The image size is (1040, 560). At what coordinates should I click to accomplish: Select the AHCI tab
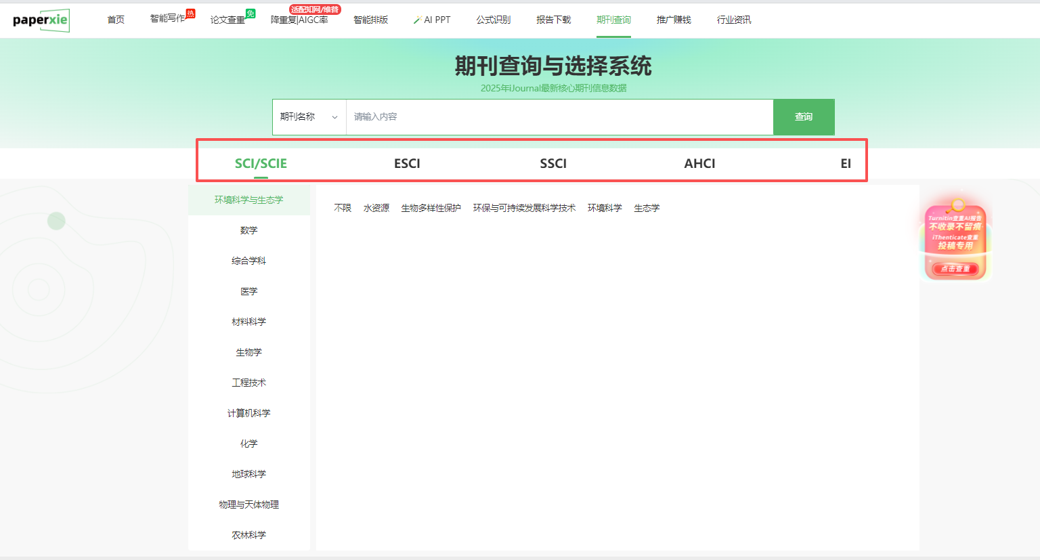point(699,163)
